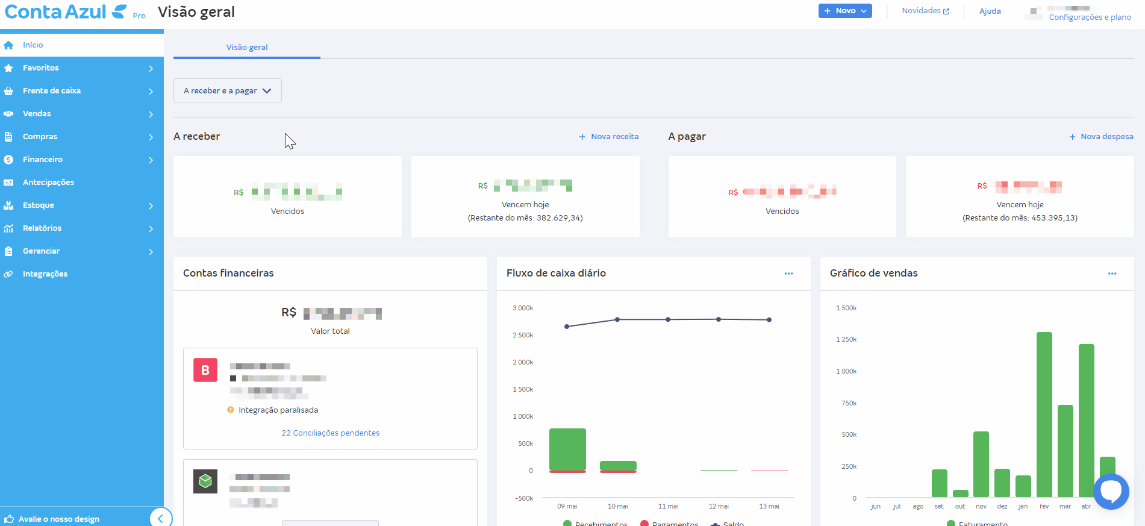Click the Valor total label in Contas financeiras
This screenshot has width=1145, height=526.
pyautogui.click(x=330, y=331)
